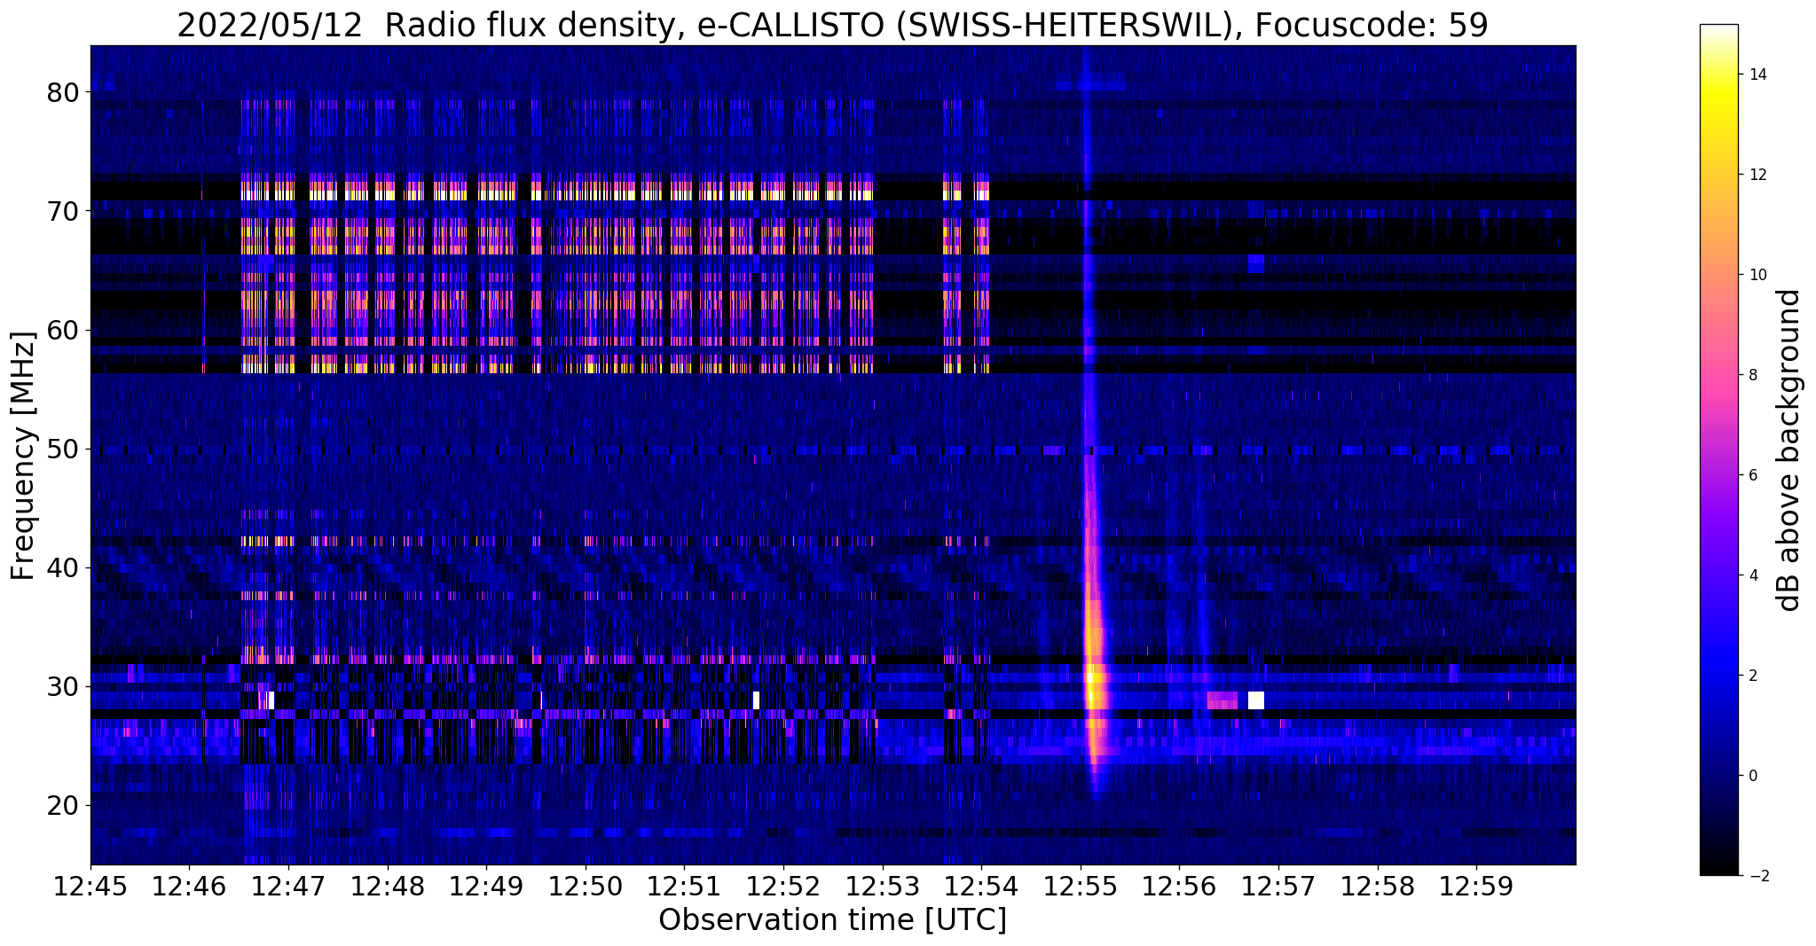Click the plot title mentioning e-CALLISTO SWISS-HEITERSWIL
Image resolution: width=1816 pixels, height=946 pixels.
[832, 25]
